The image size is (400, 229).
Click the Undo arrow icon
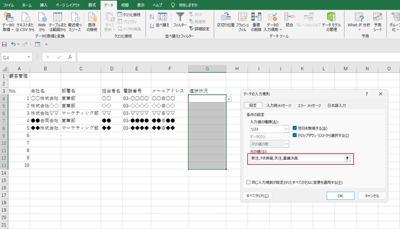pyautogui.click(x=13, y=44)
